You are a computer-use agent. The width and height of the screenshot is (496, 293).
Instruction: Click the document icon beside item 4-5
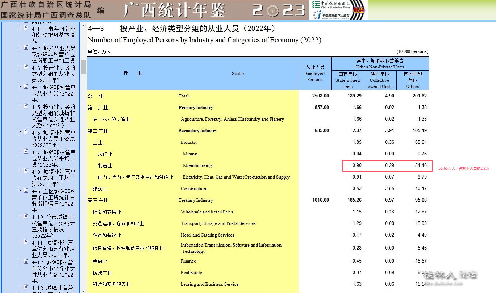26,106
